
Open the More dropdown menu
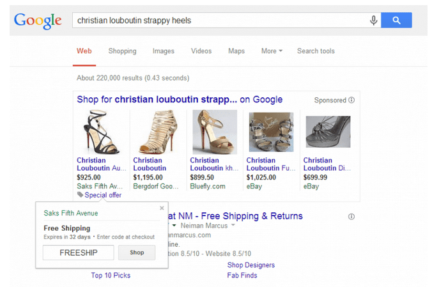pos(272,51)
